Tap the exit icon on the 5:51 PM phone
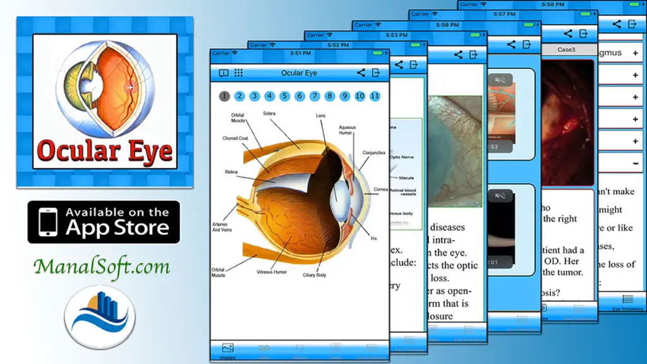The height and width of the screenshot is (364, 647). (x=376, y=73)
